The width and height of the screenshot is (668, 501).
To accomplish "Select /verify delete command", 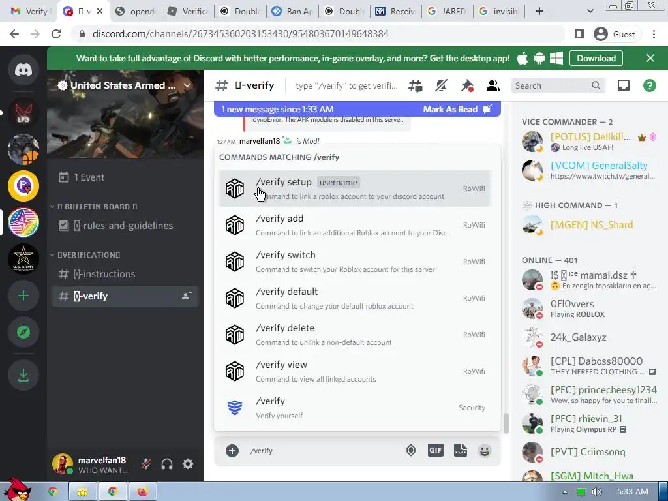I will click(356, 335).
